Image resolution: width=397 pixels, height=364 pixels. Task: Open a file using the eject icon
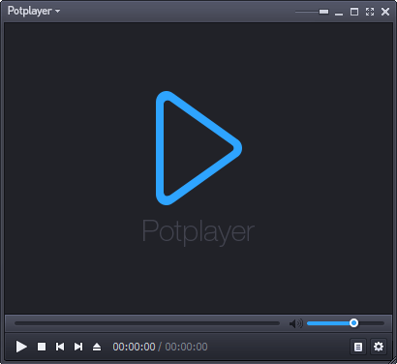click(x=97, y=347)
